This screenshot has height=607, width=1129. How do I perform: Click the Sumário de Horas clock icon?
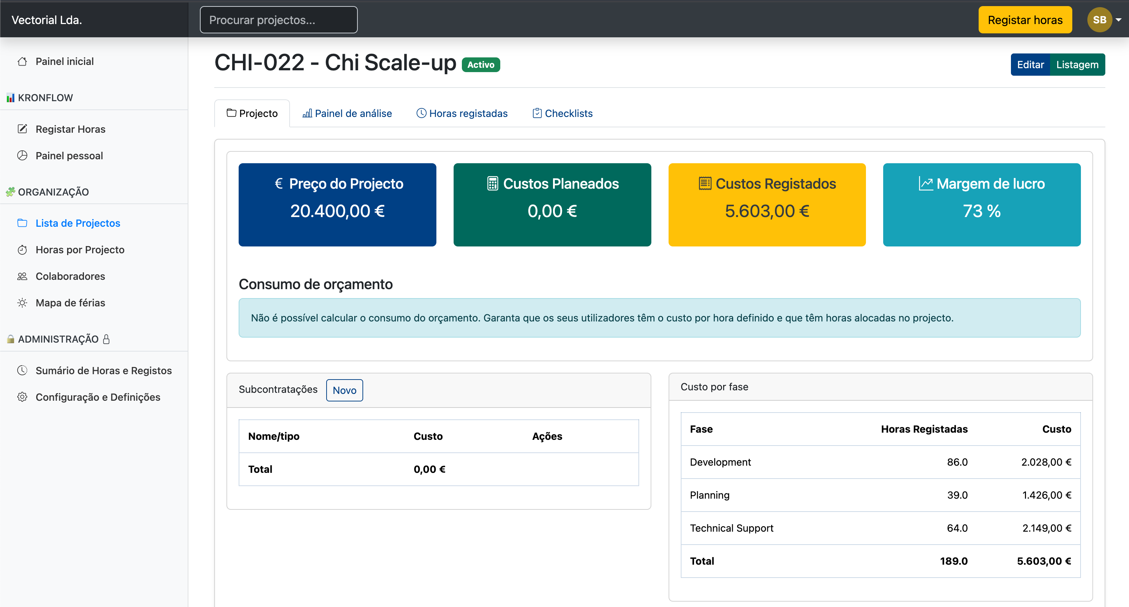click(23, 370)
